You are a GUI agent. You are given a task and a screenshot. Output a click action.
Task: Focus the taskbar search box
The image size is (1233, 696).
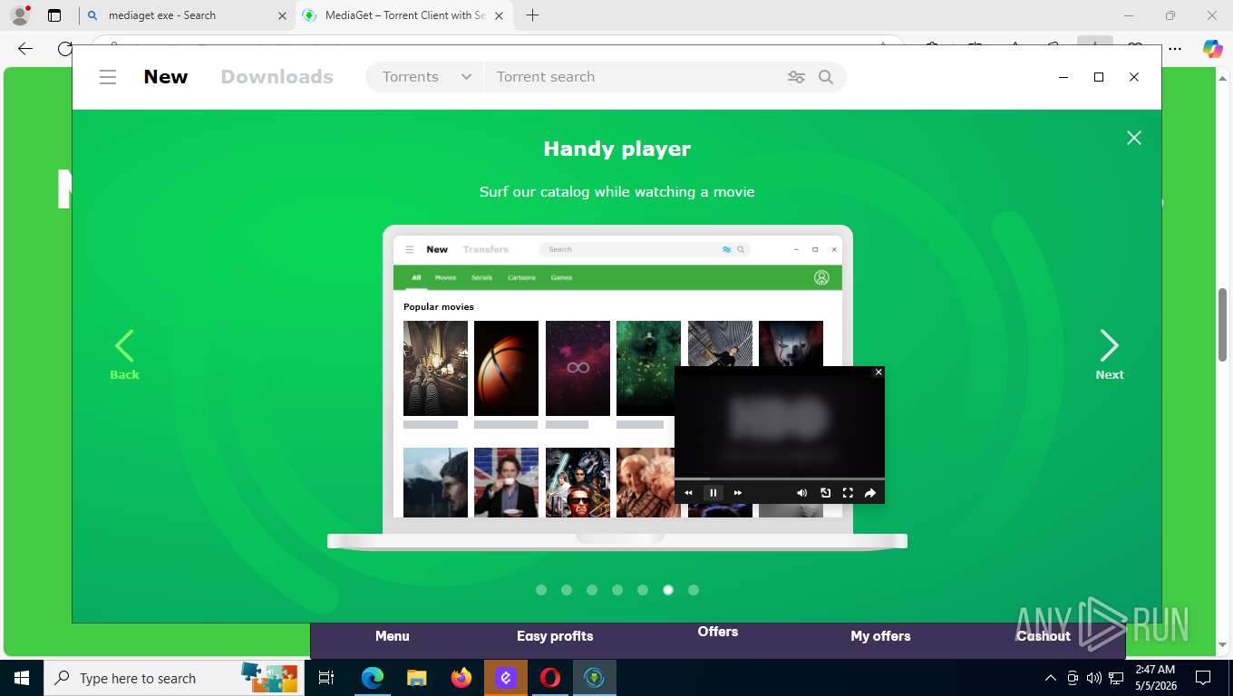click(174, 678)
